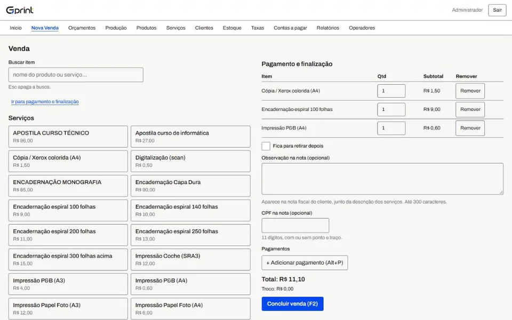Screen dimensions: 512x320
Task: Add Encadernação espiral 100 folhas card
Action: [x=68, y=210]
